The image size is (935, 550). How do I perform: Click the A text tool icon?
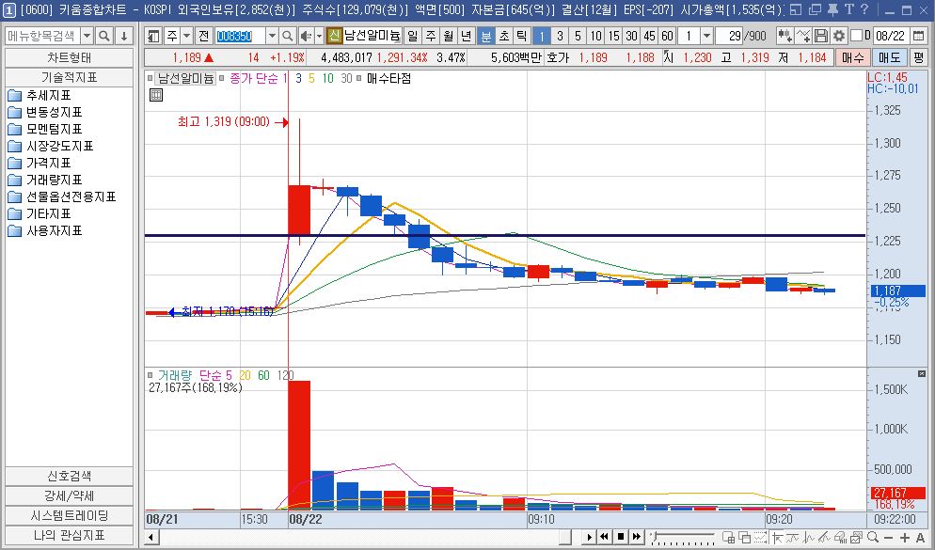[x=920, y=538]
